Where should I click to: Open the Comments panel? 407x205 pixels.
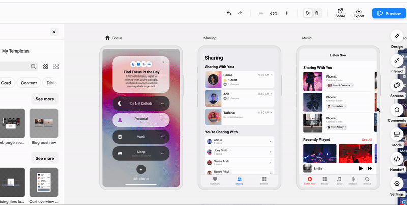pyautogui.click(x=397, y=110)
